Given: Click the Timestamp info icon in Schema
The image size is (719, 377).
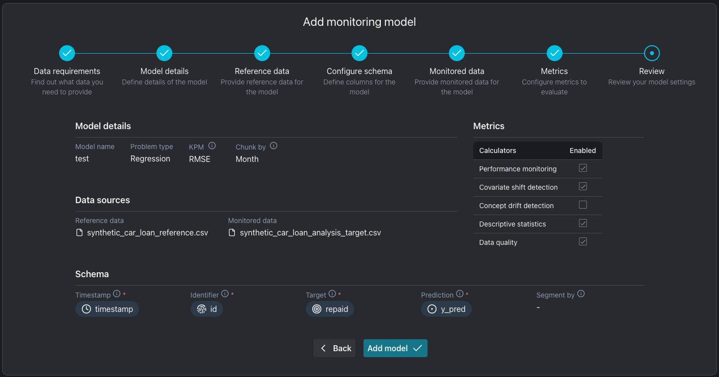Looking at the screenshot, I should point(117,294).
